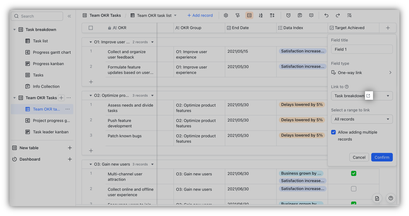
Task: Click the row height toolbar icon
Action: pyautogui.click(x=272, y=15)
